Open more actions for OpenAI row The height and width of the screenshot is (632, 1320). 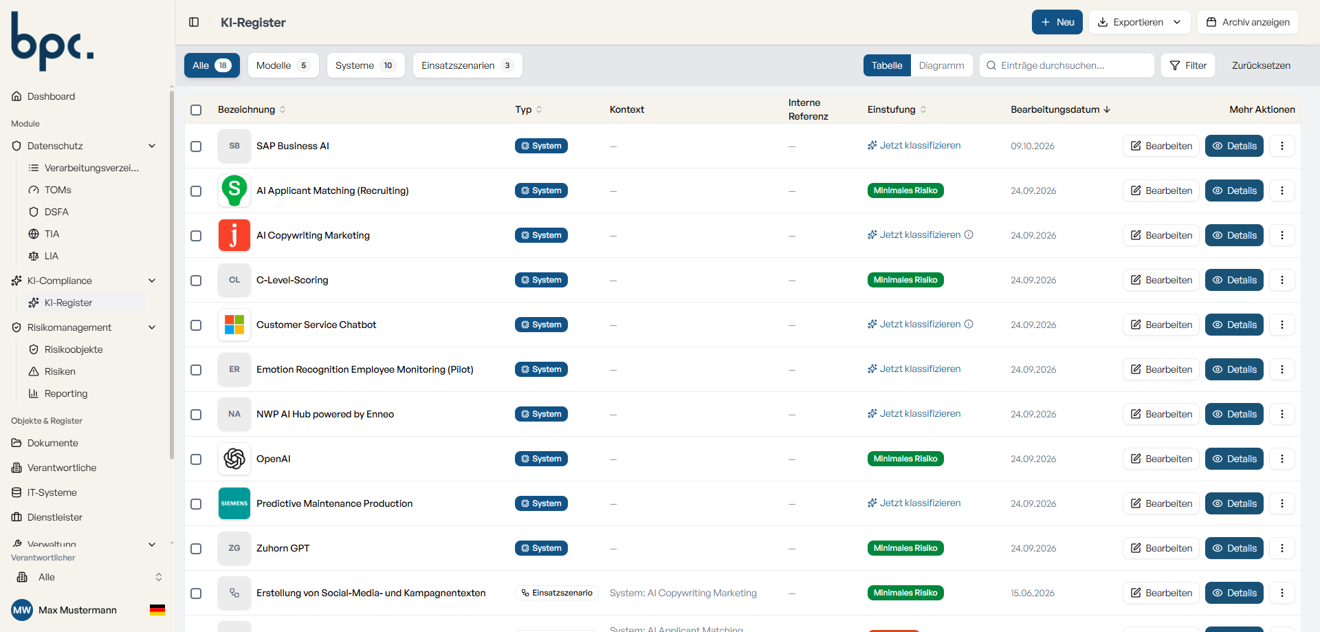pyautogui.click(x=1282, y=459)
